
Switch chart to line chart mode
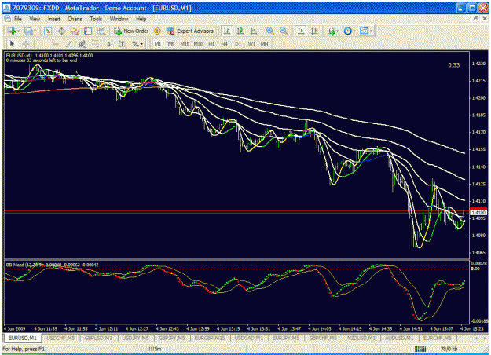pos(254,31)
